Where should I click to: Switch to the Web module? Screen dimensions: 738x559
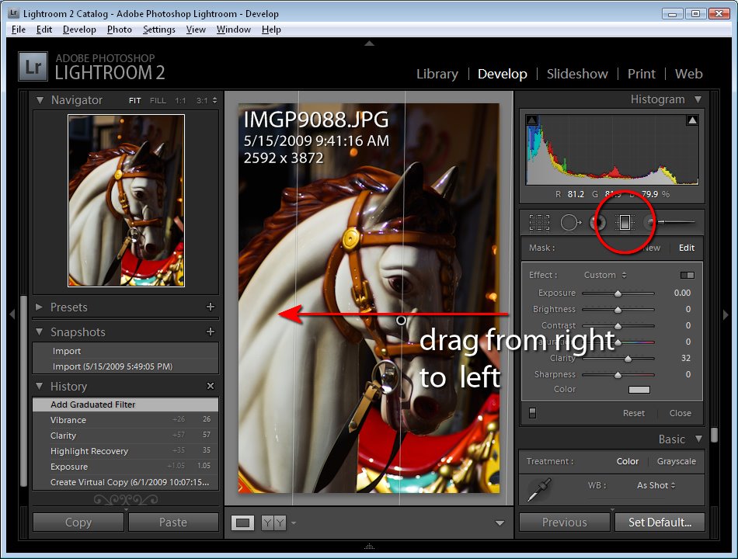pos(688,74)
